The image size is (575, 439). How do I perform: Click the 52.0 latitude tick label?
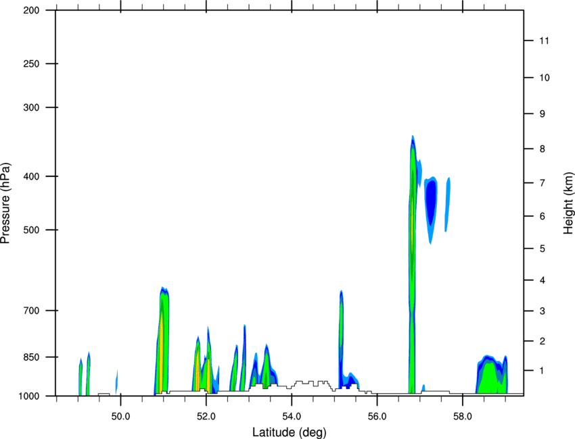point(206,417)
